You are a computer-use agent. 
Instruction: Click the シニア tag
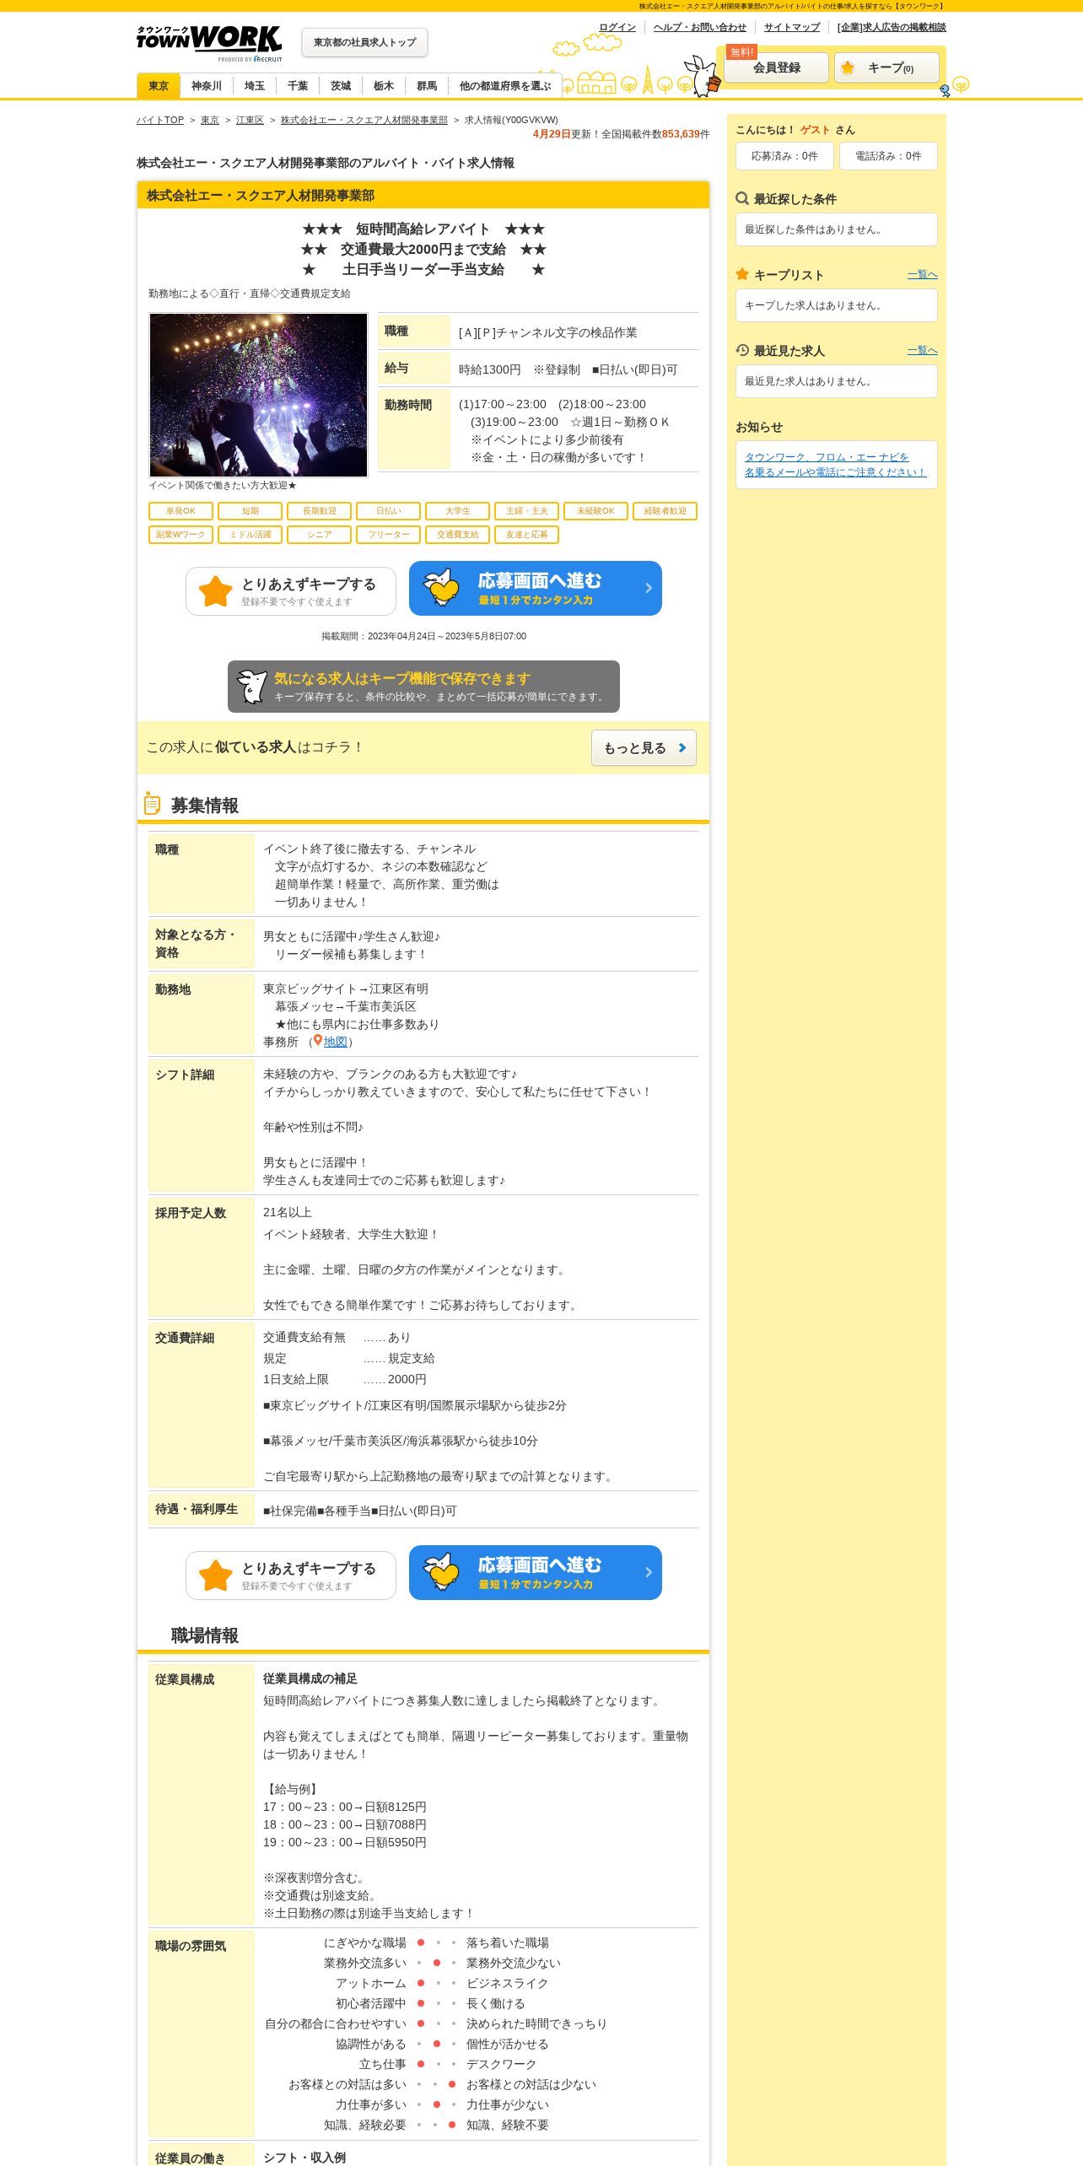click(319, 535)
